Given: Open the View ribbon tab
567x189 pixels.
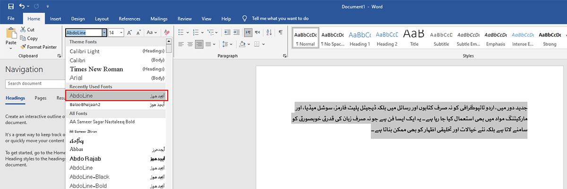Looking at the screenshot, I should [206, 18].
